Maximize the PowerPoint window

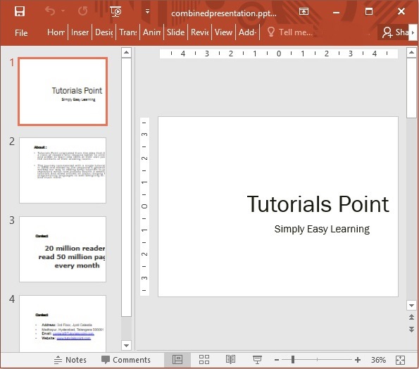coord(369,11)
